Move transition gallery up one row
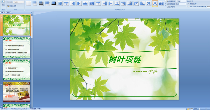Screen dimensions: 210x110 tap(166, 1)
